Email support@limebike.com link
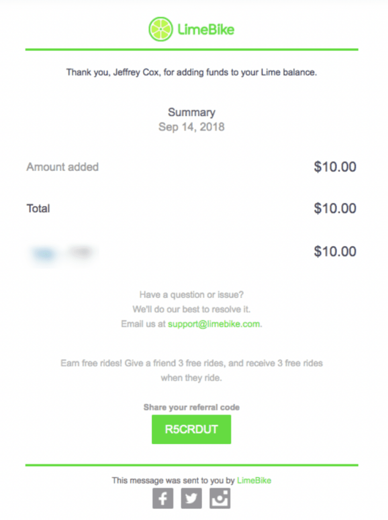Image resolution: width=388 pixels, height=520 pixels. [x=214, y=324]
